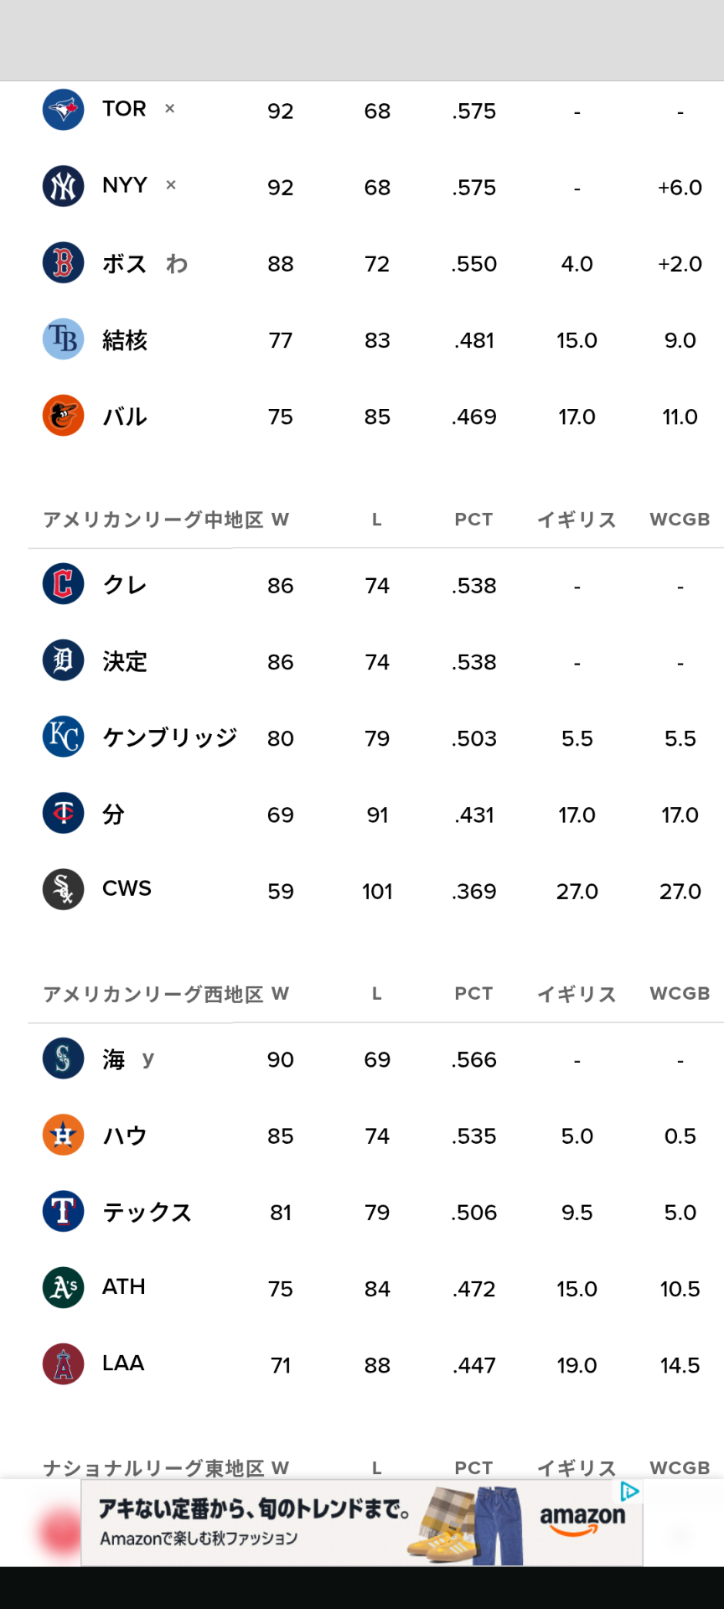Tap the Toronto Blue Jays logo
The image size is (724, 1609).
point(63,110)
